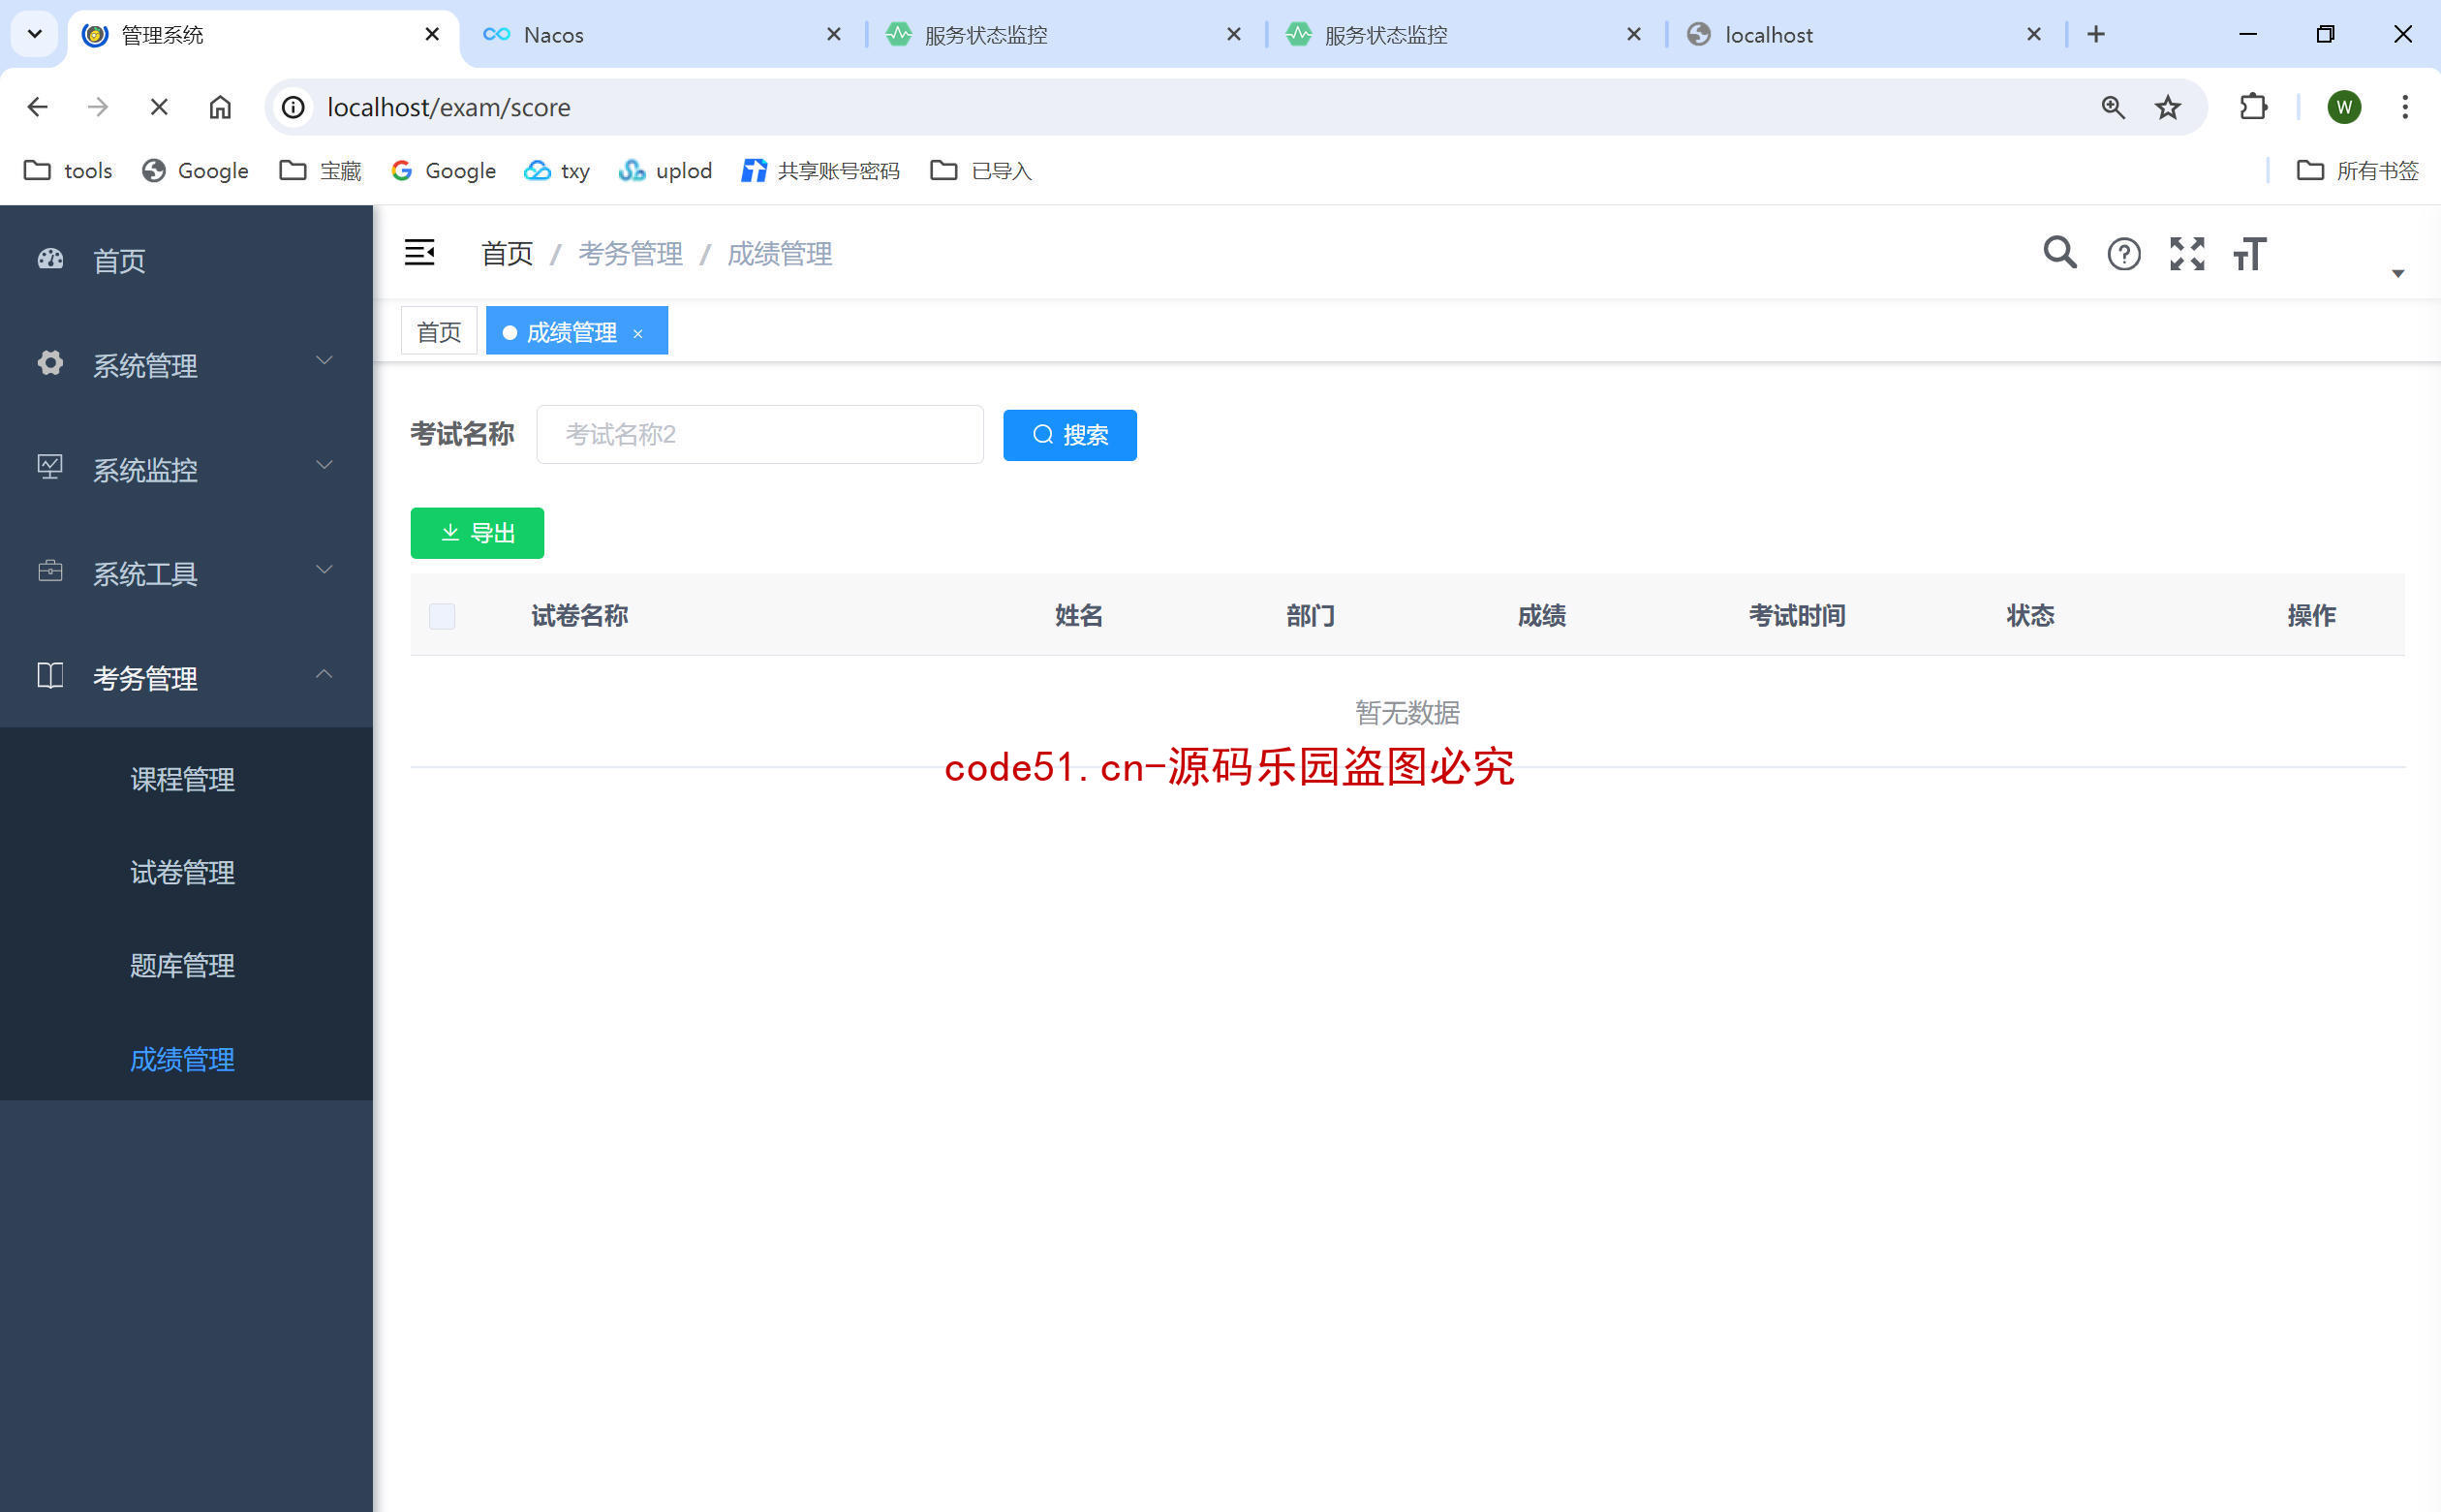This screenshot has height=1512, width=2441.
Task: Click the 系统工具 tools icon
Action: tap(48, 571)
